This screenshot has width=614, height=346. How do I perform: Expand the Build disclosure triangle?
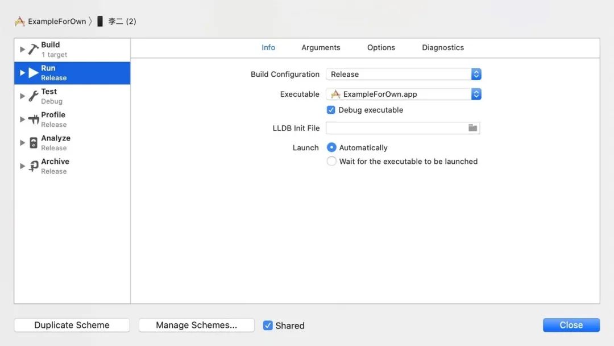(23, 50)
